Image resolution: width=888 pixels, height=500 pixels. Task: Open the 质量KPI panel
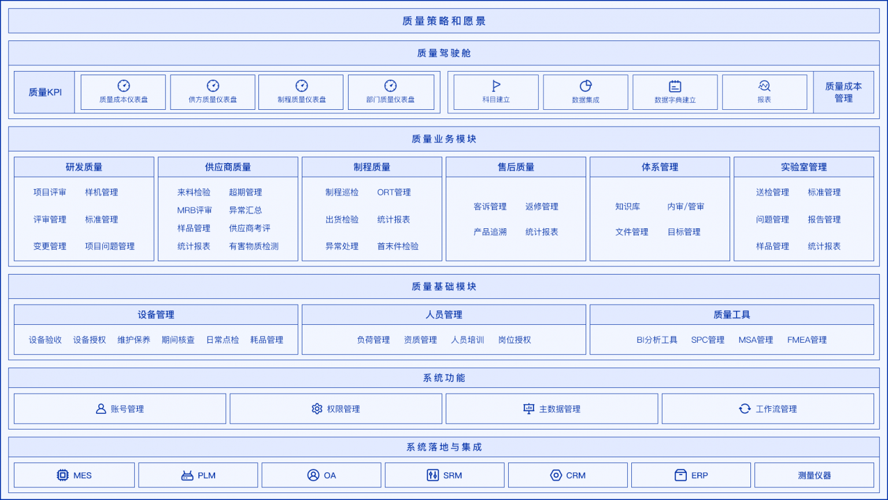(x=43, y=91)
